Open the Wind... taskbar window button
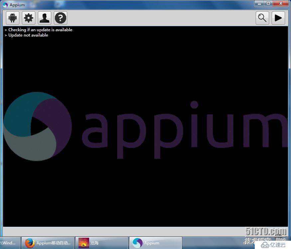The height and width of the screenshot is (249, 291). (x=10, y=243)
